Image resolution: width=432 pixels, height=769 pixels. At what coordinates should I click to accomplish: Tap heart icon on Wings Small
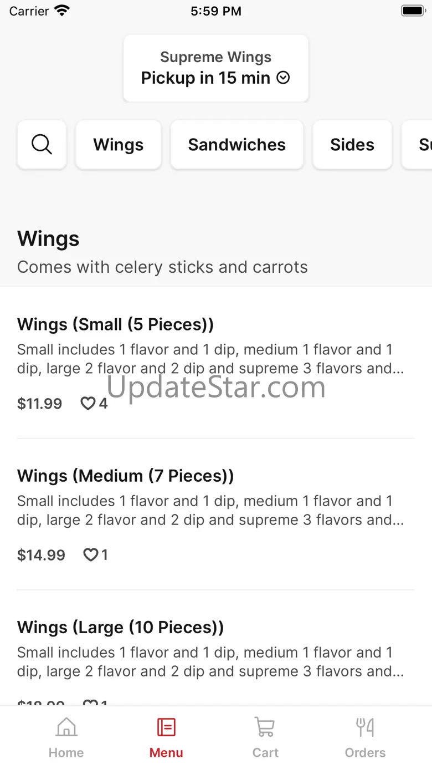(x=88, y=404)
